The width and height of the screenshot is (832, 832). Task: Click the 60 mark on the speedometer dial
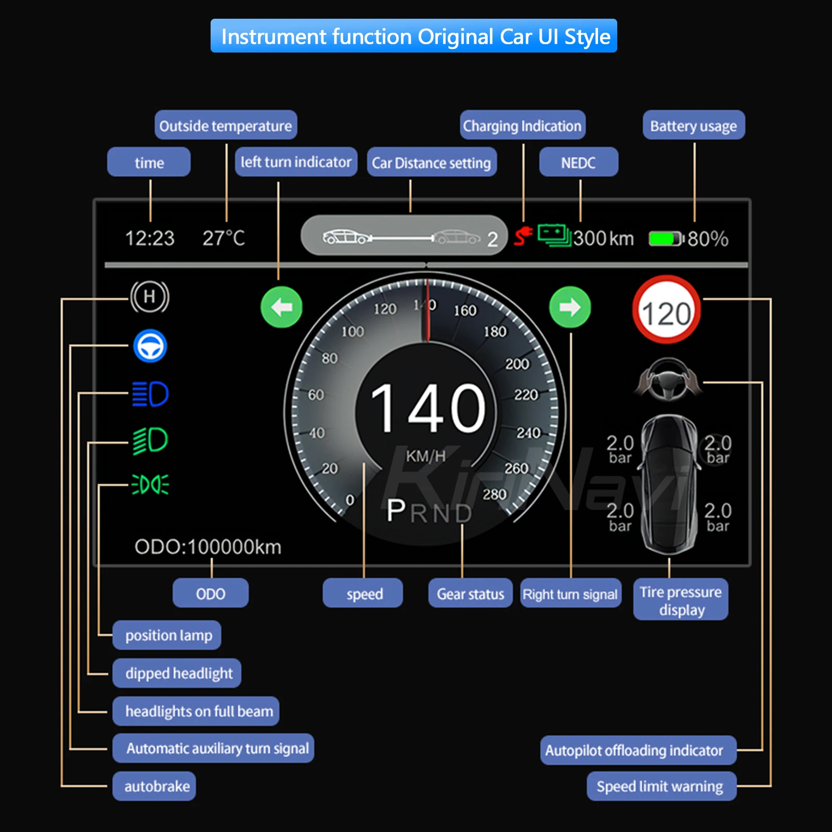tap(316, 395)
